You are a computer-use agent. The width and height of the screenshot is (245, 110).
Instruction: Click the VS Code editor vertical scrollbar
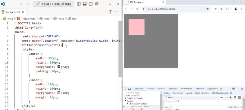coord(120,49)
